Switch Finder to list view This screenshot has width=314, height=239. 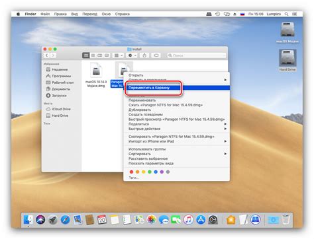coord(93,55)
